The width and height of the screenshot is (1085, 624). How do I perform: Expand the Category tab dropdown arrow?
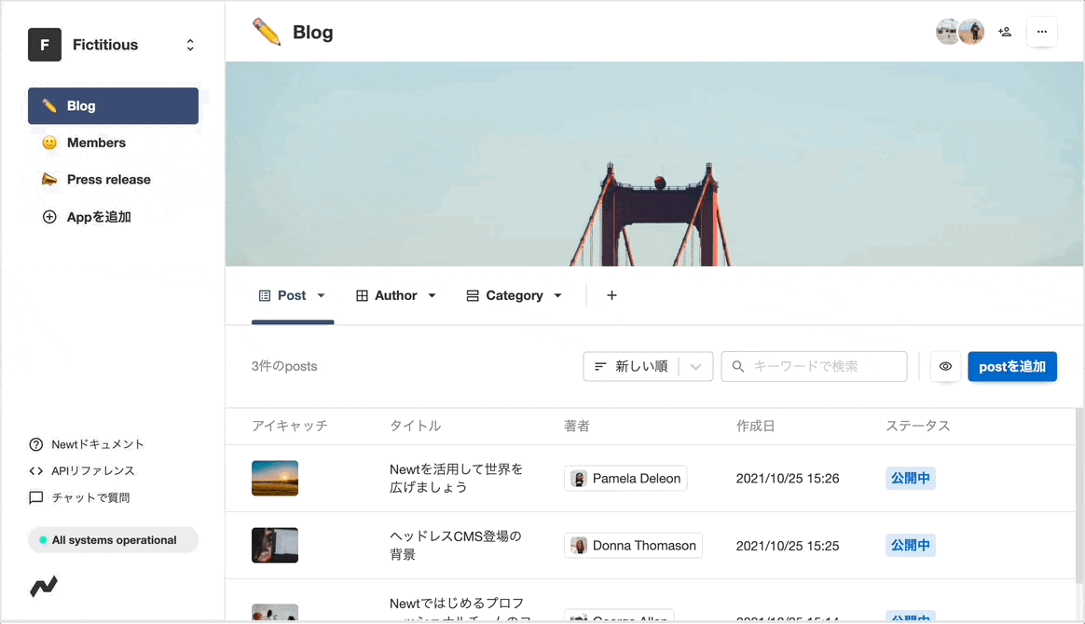(557, 295)
